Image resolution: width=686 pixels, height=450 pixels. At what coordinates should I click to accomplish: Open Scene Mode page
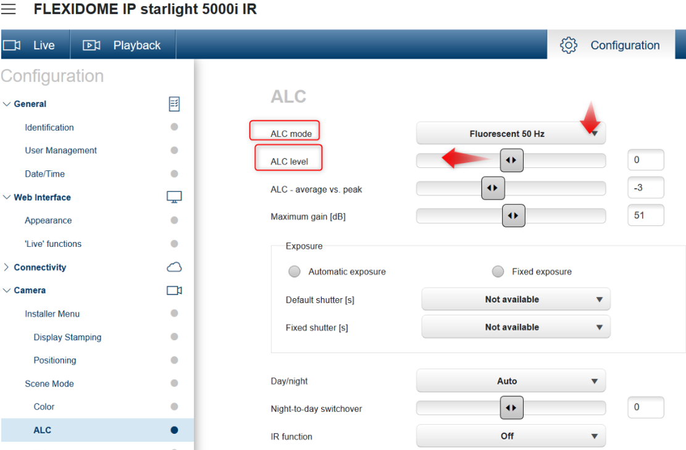(x=49, y=383)
